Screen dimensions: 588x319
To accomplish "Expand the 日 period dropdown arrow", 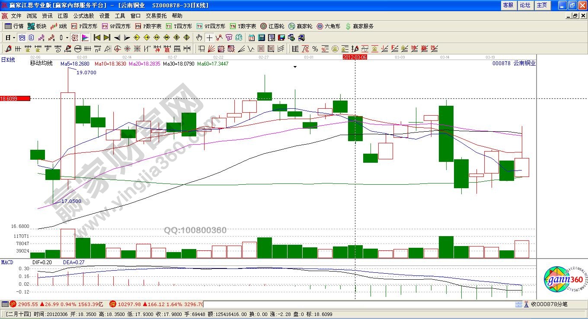I will [x=14, y=38].
